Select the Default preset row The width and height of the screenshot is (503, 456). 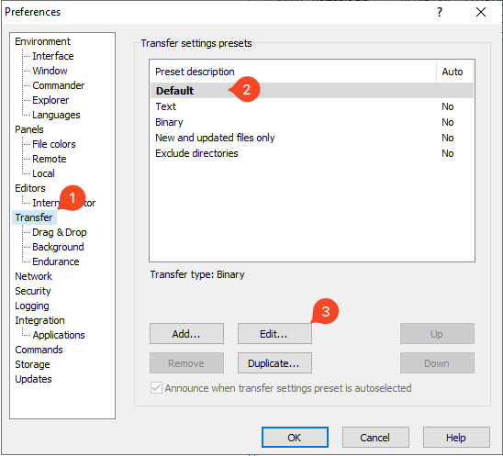(312, 91)
